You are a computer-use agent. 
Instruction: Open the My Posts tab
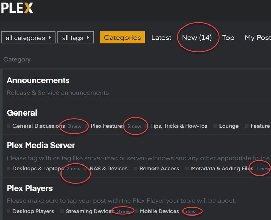click(x=258, y=38)
